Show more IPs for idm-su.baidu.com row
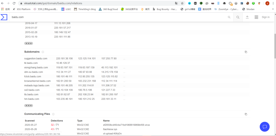This screenshot has height=136, width=276. (124, 72)
